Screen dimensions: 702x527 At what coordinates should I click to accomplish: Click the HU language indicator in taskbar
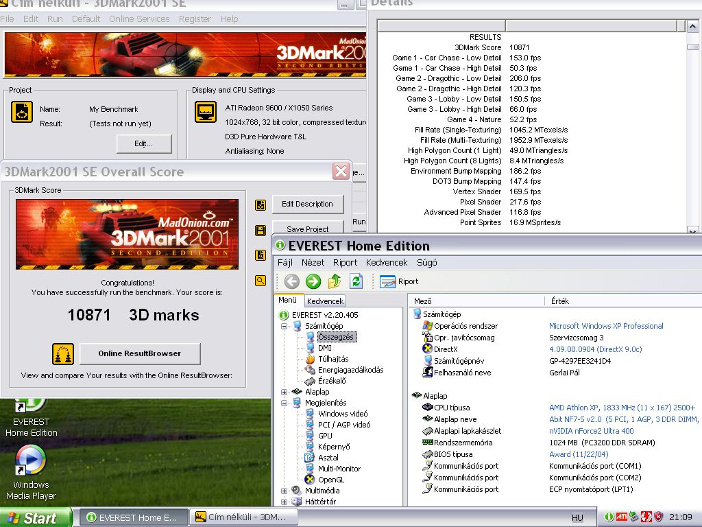(x=577, y=517)
